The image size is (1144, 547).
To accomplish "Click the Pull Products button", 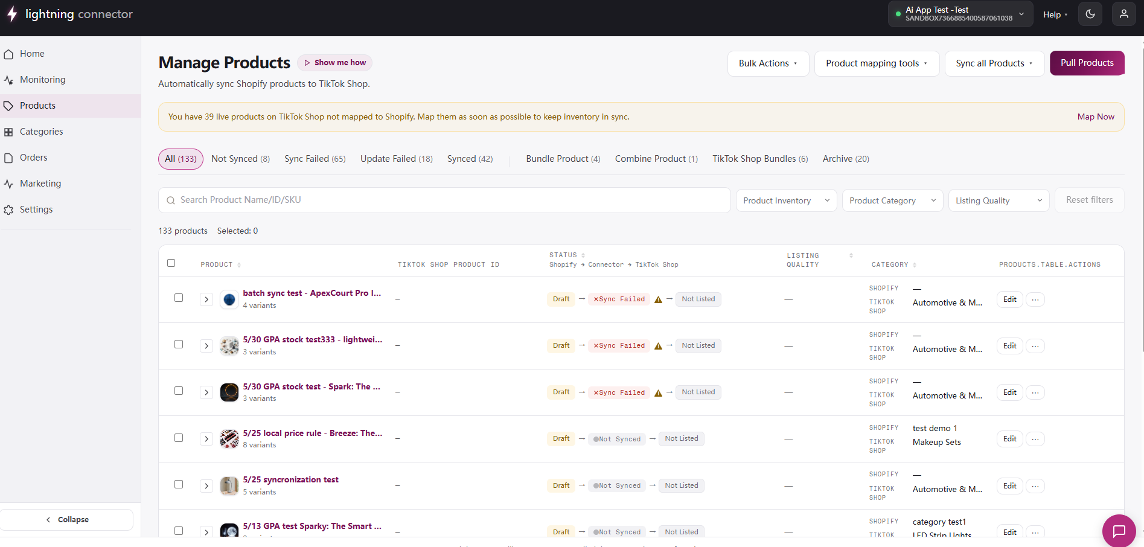I will 1087,63.
